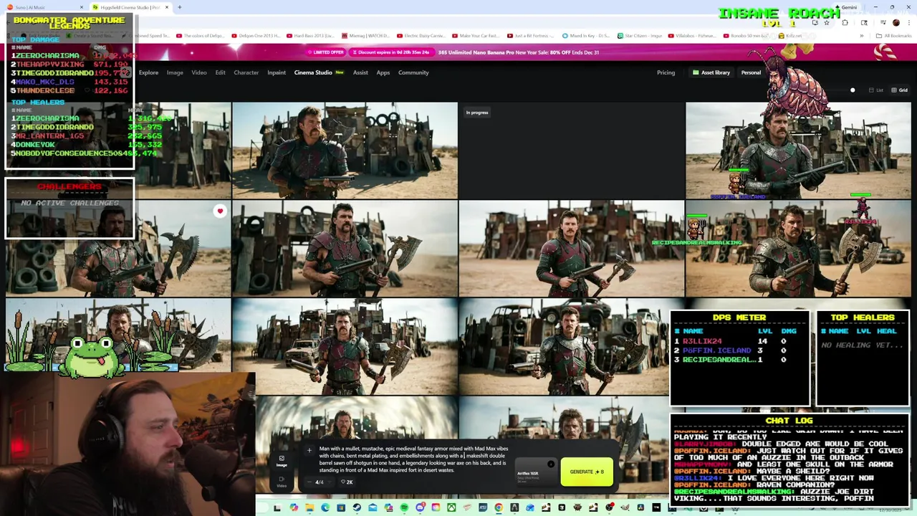Viewport: 917px width, 516px height.
Task: Open the Star Citizen - Imgur bookmark
Action: [x=638, y=36]
